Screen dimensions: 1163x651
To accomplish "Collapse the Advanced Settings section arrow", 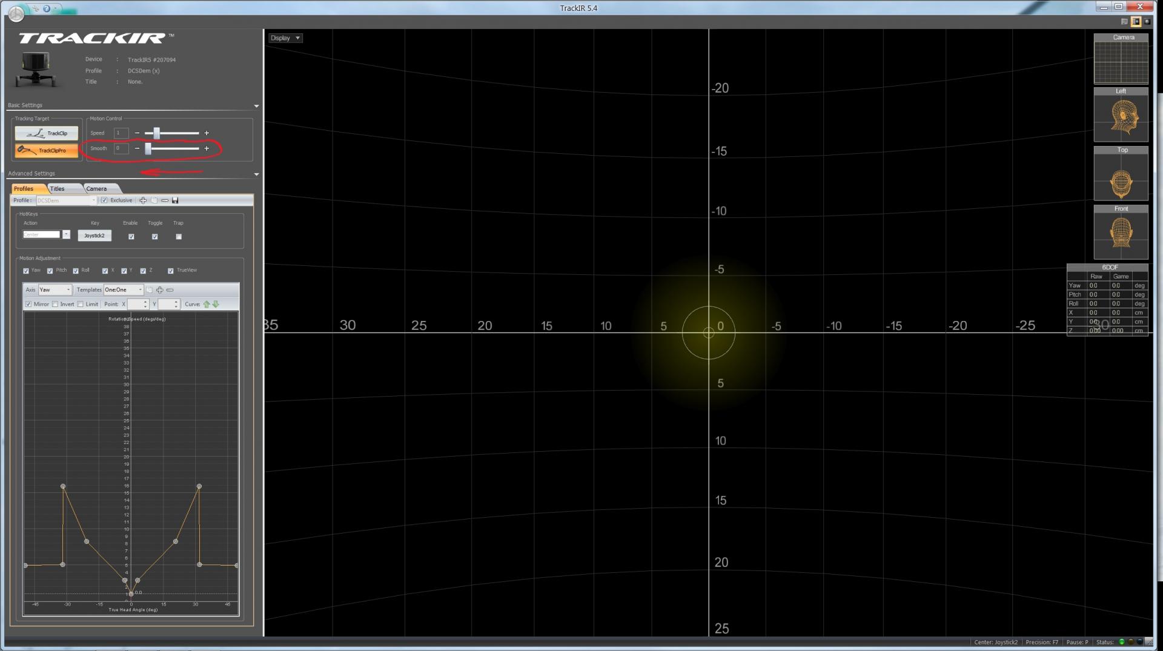I will (x=256, y=174).
